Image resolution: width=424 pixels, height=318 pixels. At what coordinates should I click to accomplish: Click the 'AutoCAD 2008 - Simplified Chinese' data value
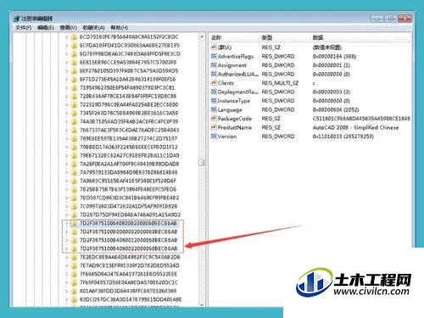(355, 127)
